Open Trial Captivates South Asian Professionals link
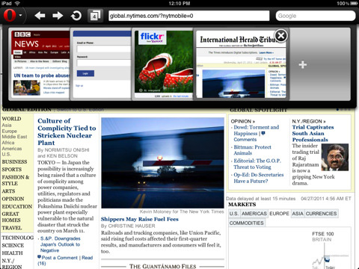The width and height of the screenshot is (359, 269). (313, 134)
